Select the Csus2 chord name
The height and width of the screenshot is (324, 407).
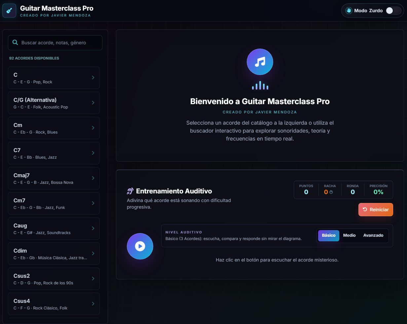point(22,276)
